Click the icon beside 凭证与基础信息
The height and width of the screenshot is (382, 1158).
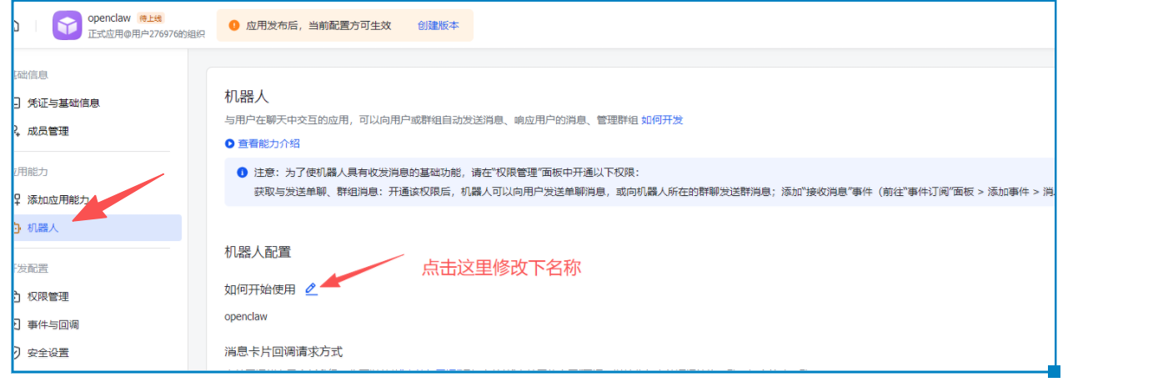[16, 103]
